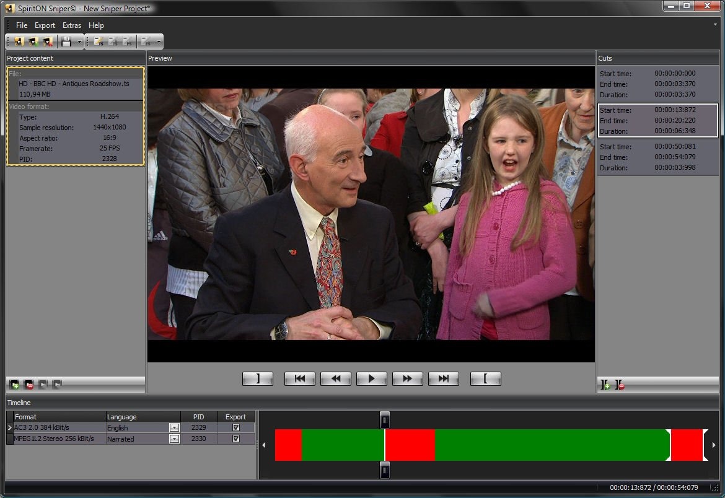Screen dimensions: 725x498
Task: Open the Narrated language dropdown
Action: coord(174,439)
